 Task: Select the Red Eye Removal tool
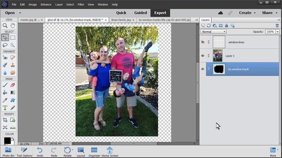5,57
